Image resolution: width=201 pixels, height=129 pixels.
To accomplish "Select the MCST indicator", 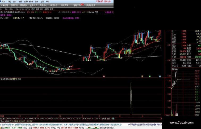I will (98, 118).
